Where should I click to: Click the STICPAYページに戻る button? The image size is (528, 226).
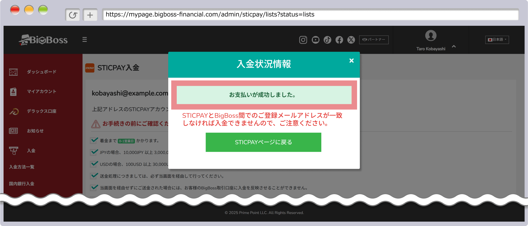[263, 142]
